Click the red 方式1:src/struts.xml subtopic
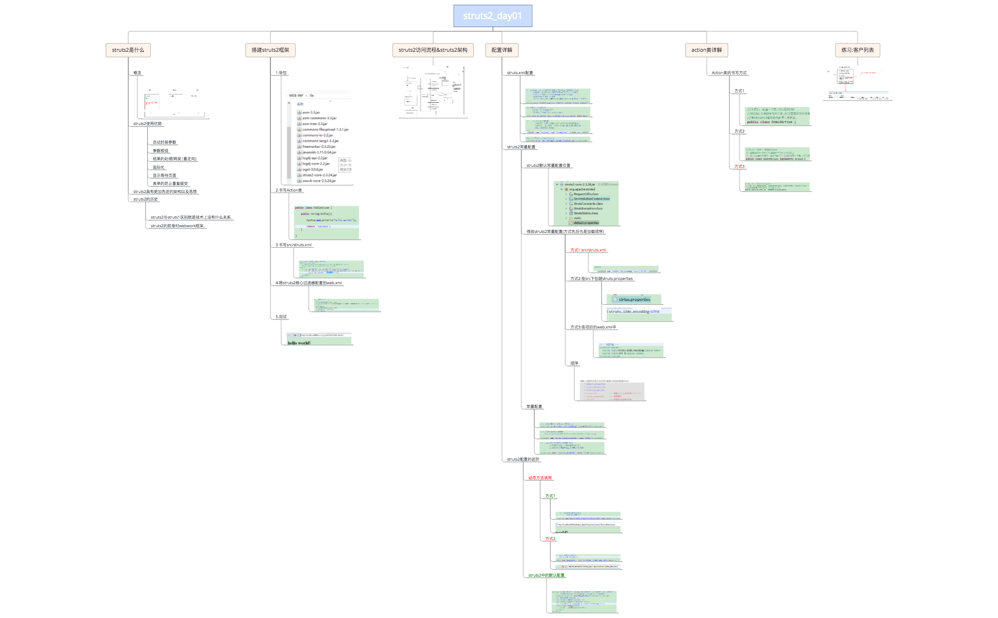Image resolution: width=998 pixels, height=618 pixels. click(x=588, y=250)
